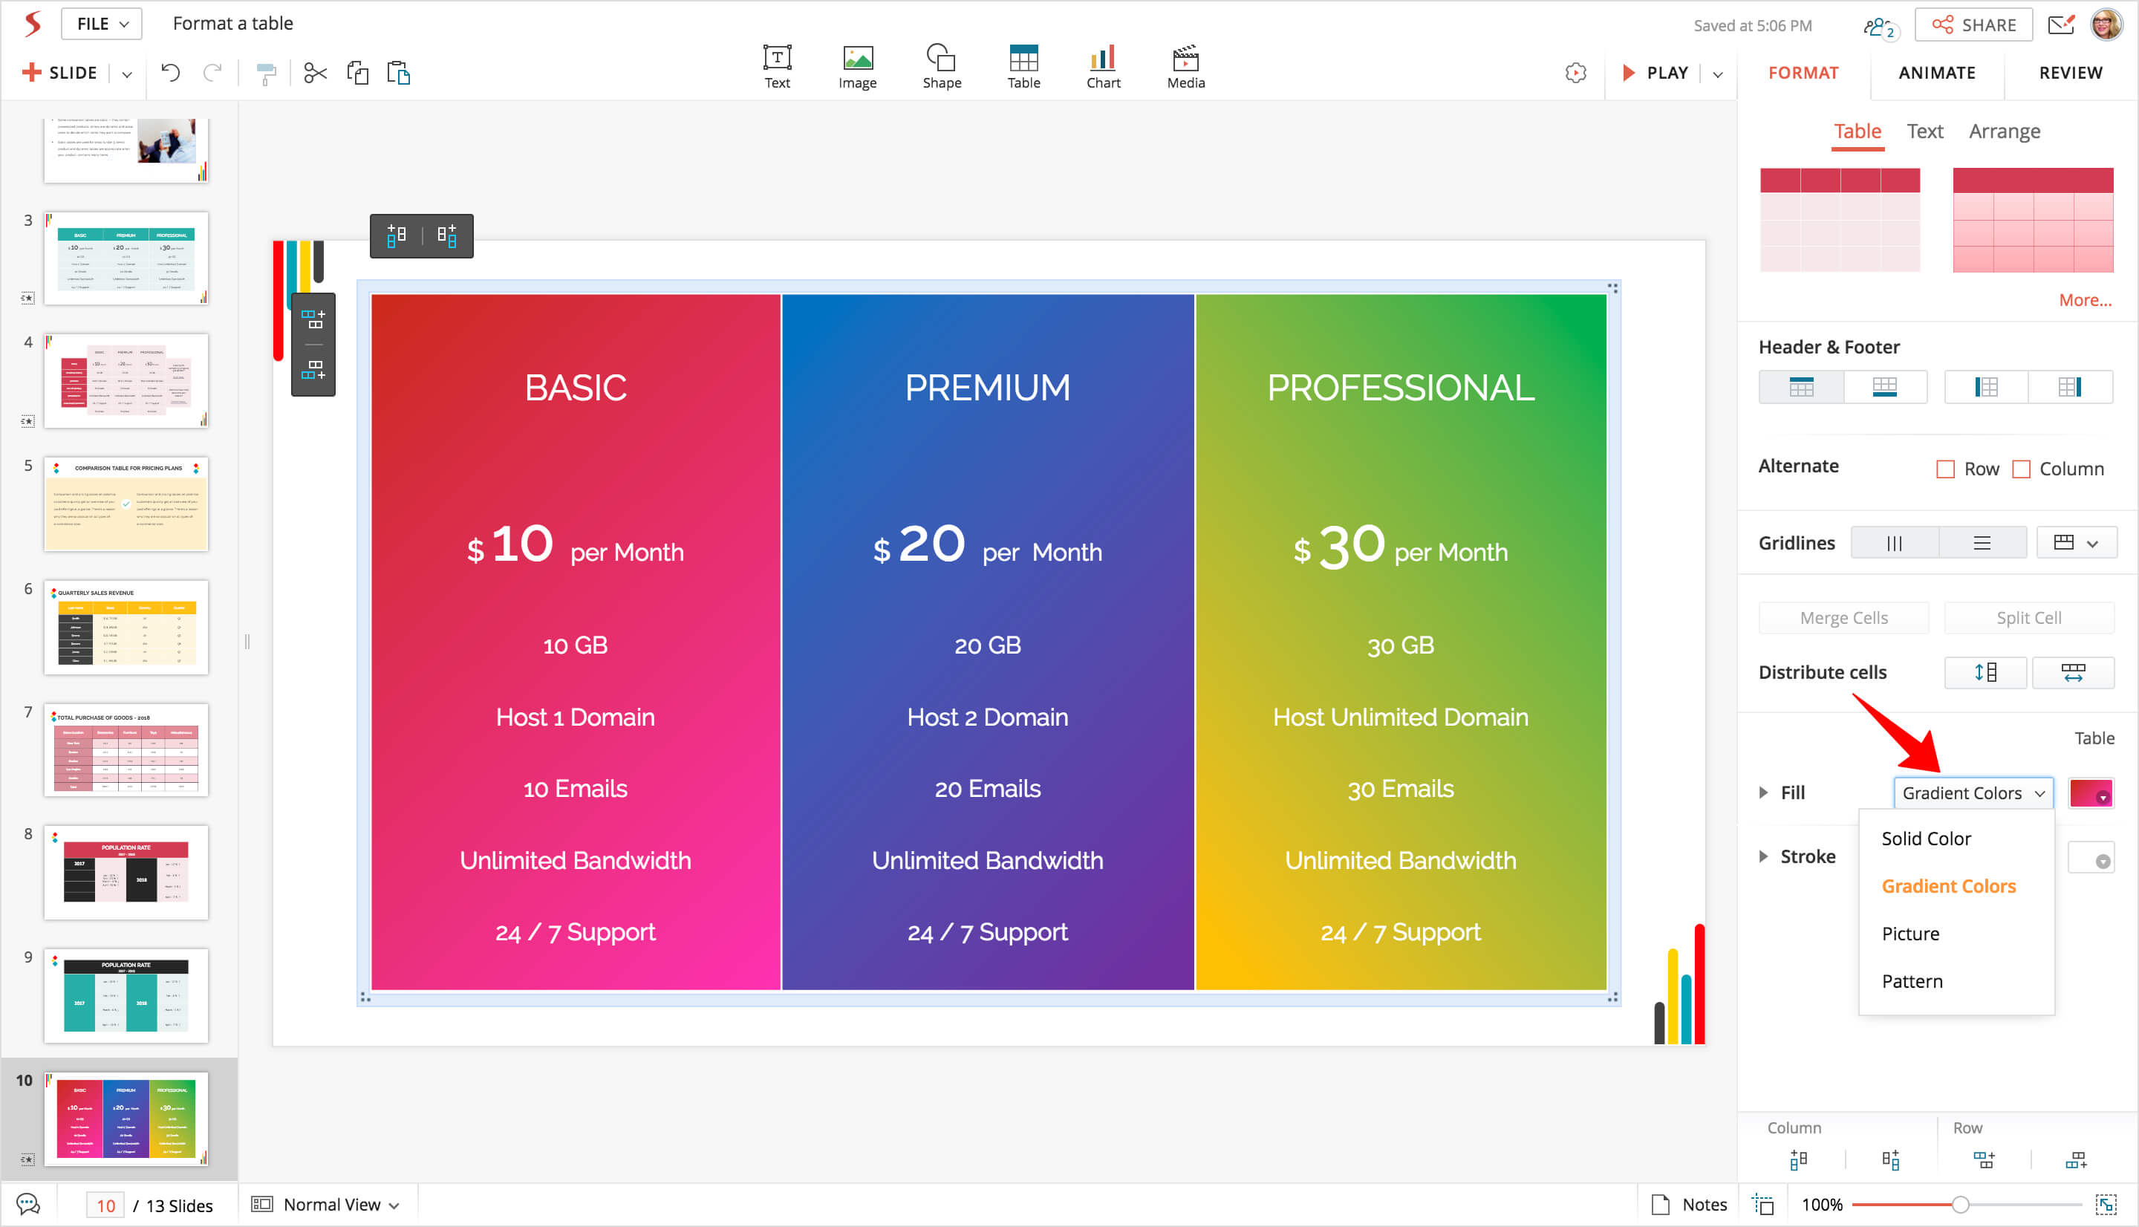Click the Media insert icon
The height and width of the screenshot is (1227, 2139).
click(x=1185, y=65)
